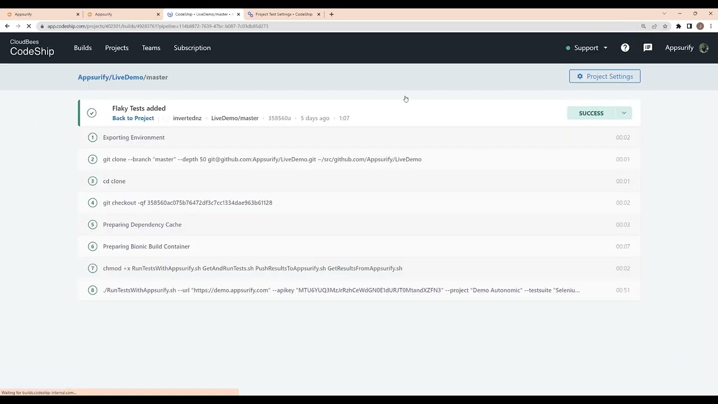Image resolution: width=718 pixels, height=404 pixels.
Task: Open the chat messages icon in header
Action: tap(648, 48)
